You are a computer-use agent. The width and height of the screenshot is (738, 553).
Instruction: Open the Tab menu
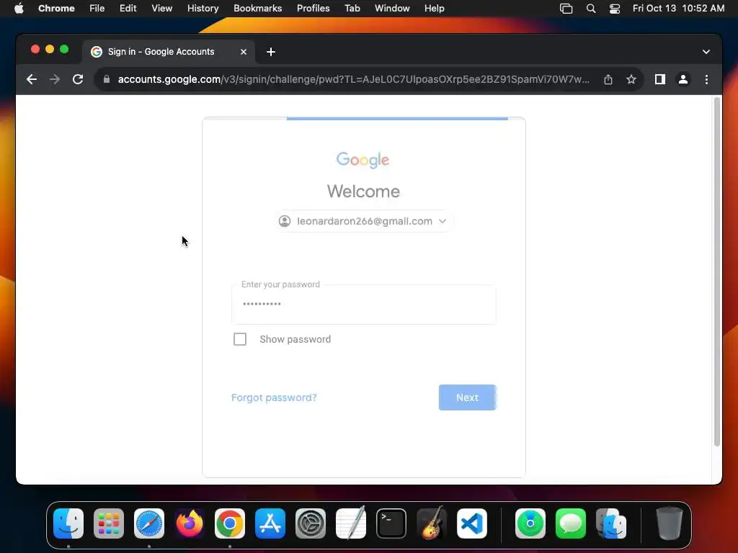(352, 8)
